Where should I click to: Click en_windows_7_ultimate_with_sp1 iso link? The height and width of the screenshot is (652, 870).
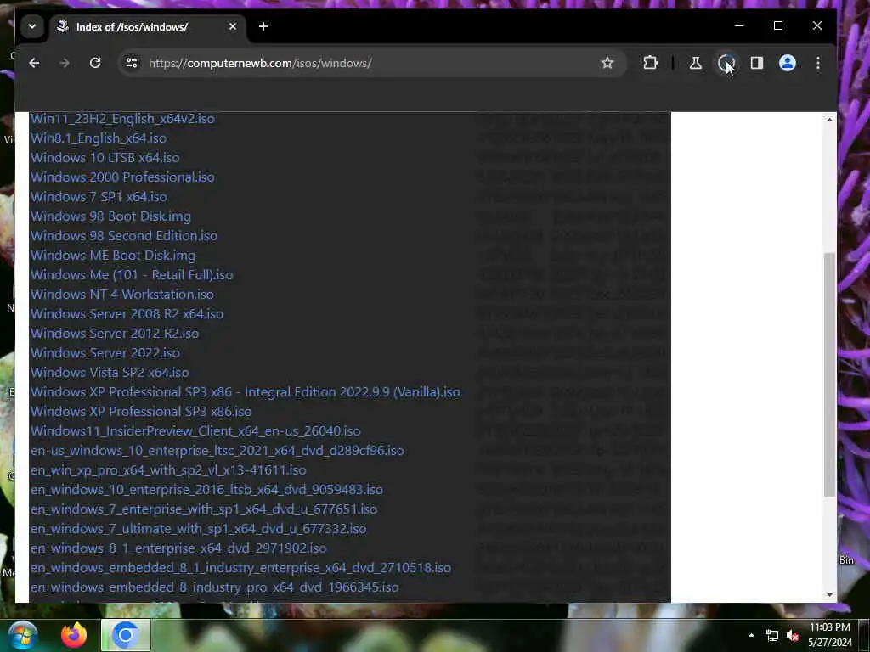tap(198, 528)
